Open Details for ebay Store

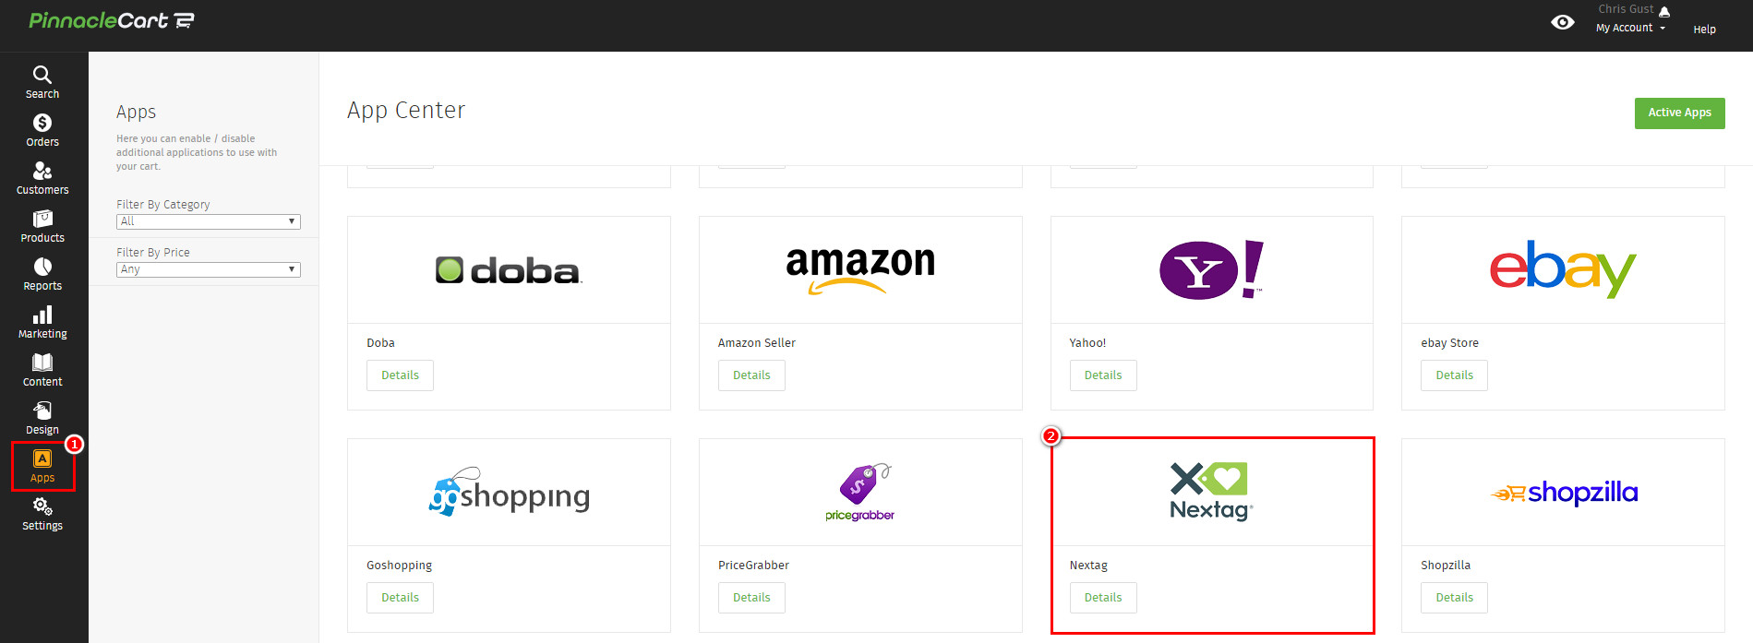tap(1454, 375)
